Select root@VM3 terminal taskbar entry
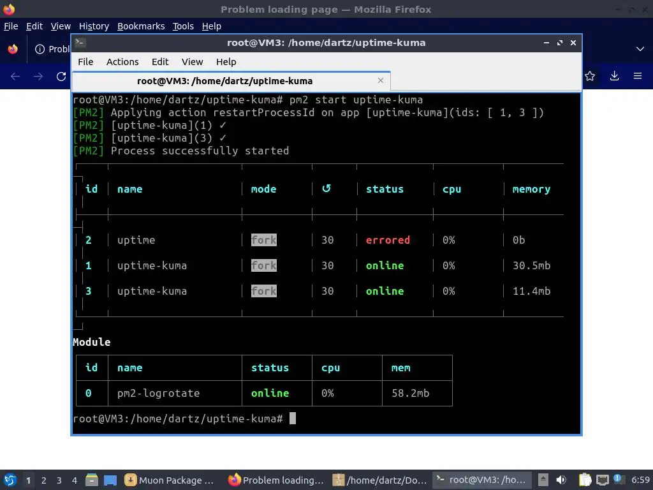 click(482, 480)
